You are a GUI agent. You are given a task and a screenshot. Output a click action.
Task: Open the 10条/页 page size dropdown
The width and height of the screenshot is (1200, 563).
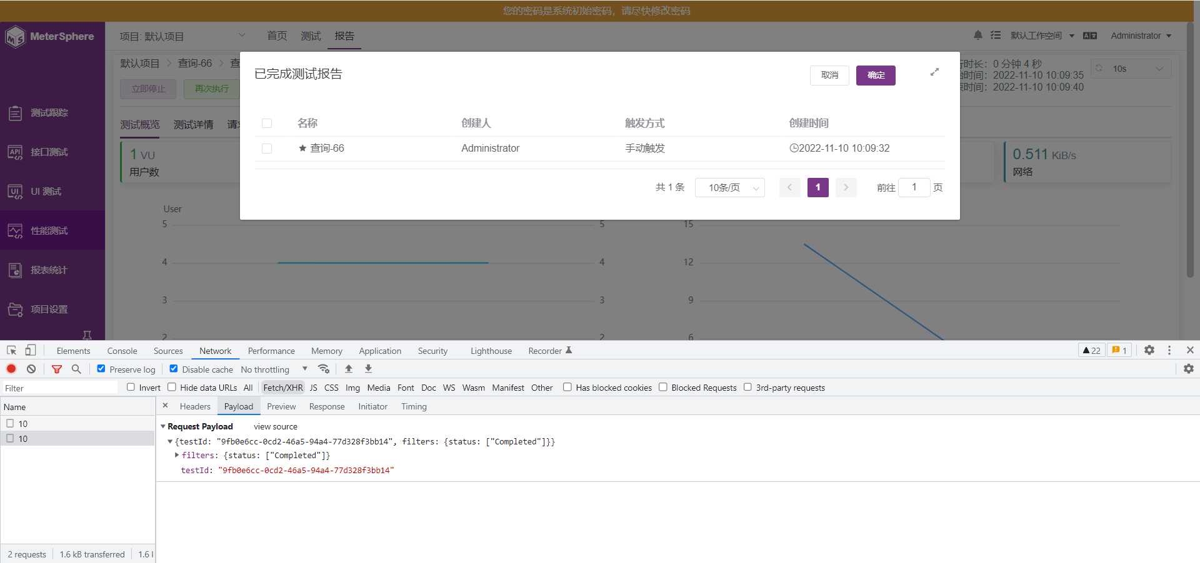tap(729, 187)
